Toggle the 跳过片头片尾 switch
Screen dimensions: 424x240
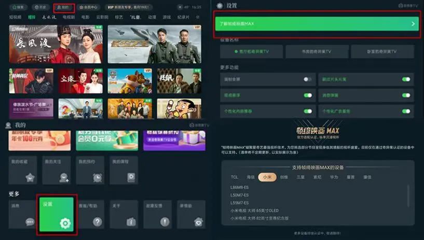click(x=406, y=79)
